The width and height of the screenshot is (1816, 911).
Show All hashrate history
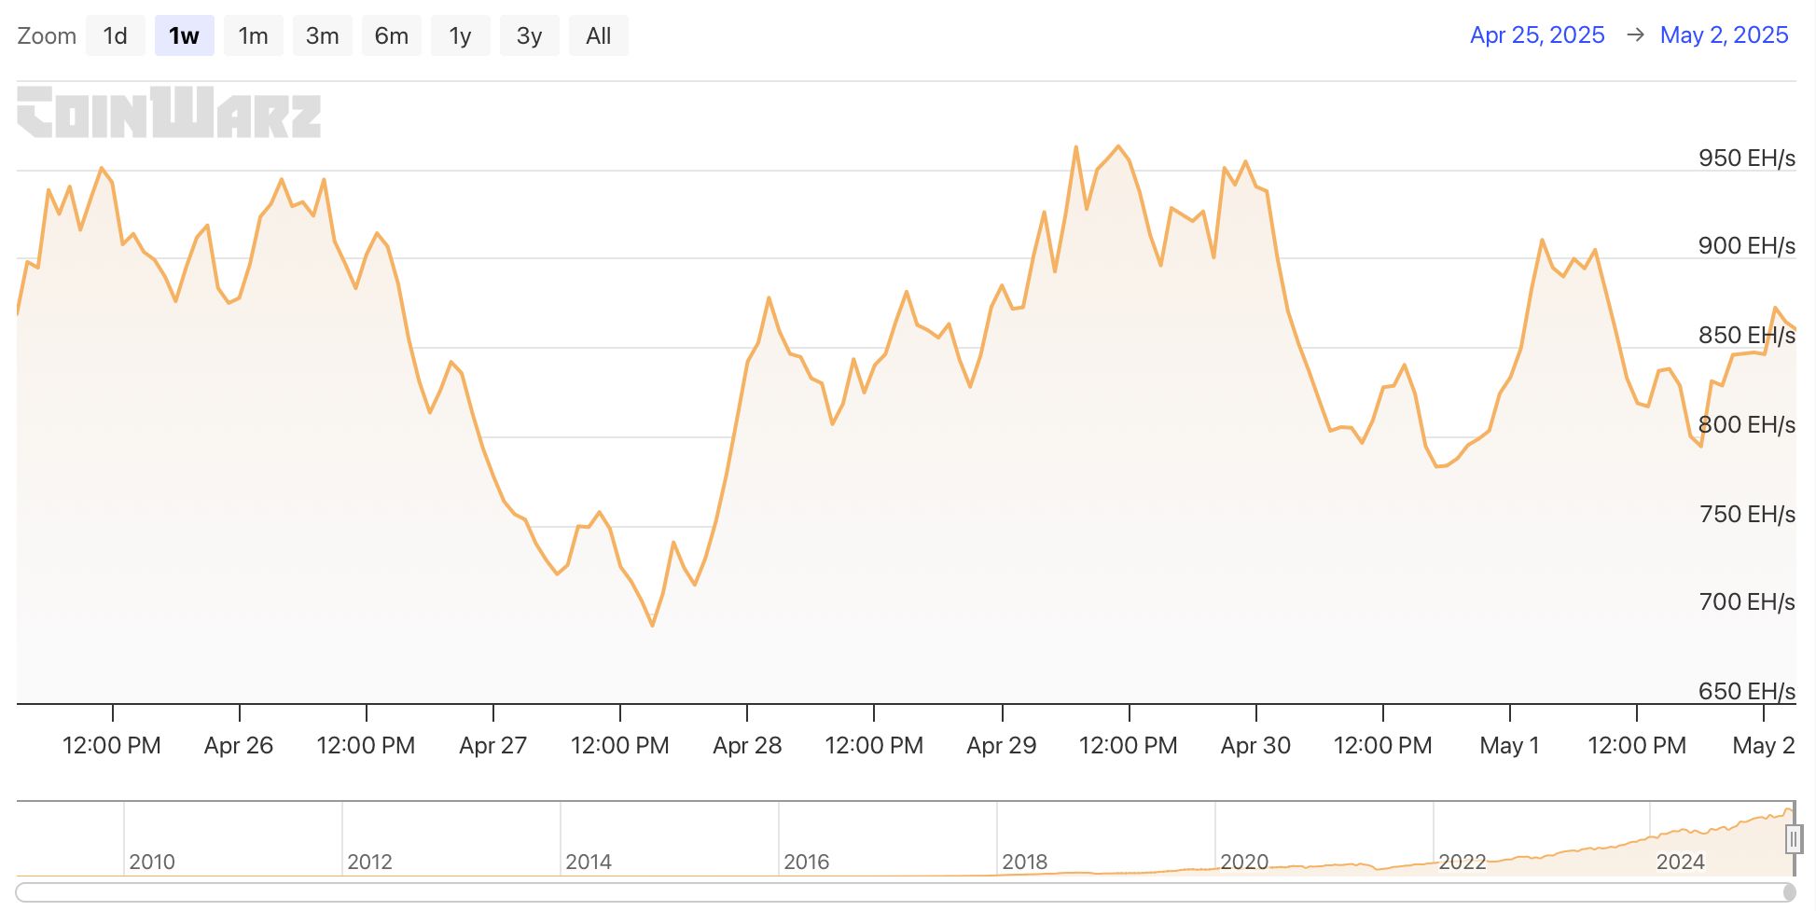coord(598,36)
